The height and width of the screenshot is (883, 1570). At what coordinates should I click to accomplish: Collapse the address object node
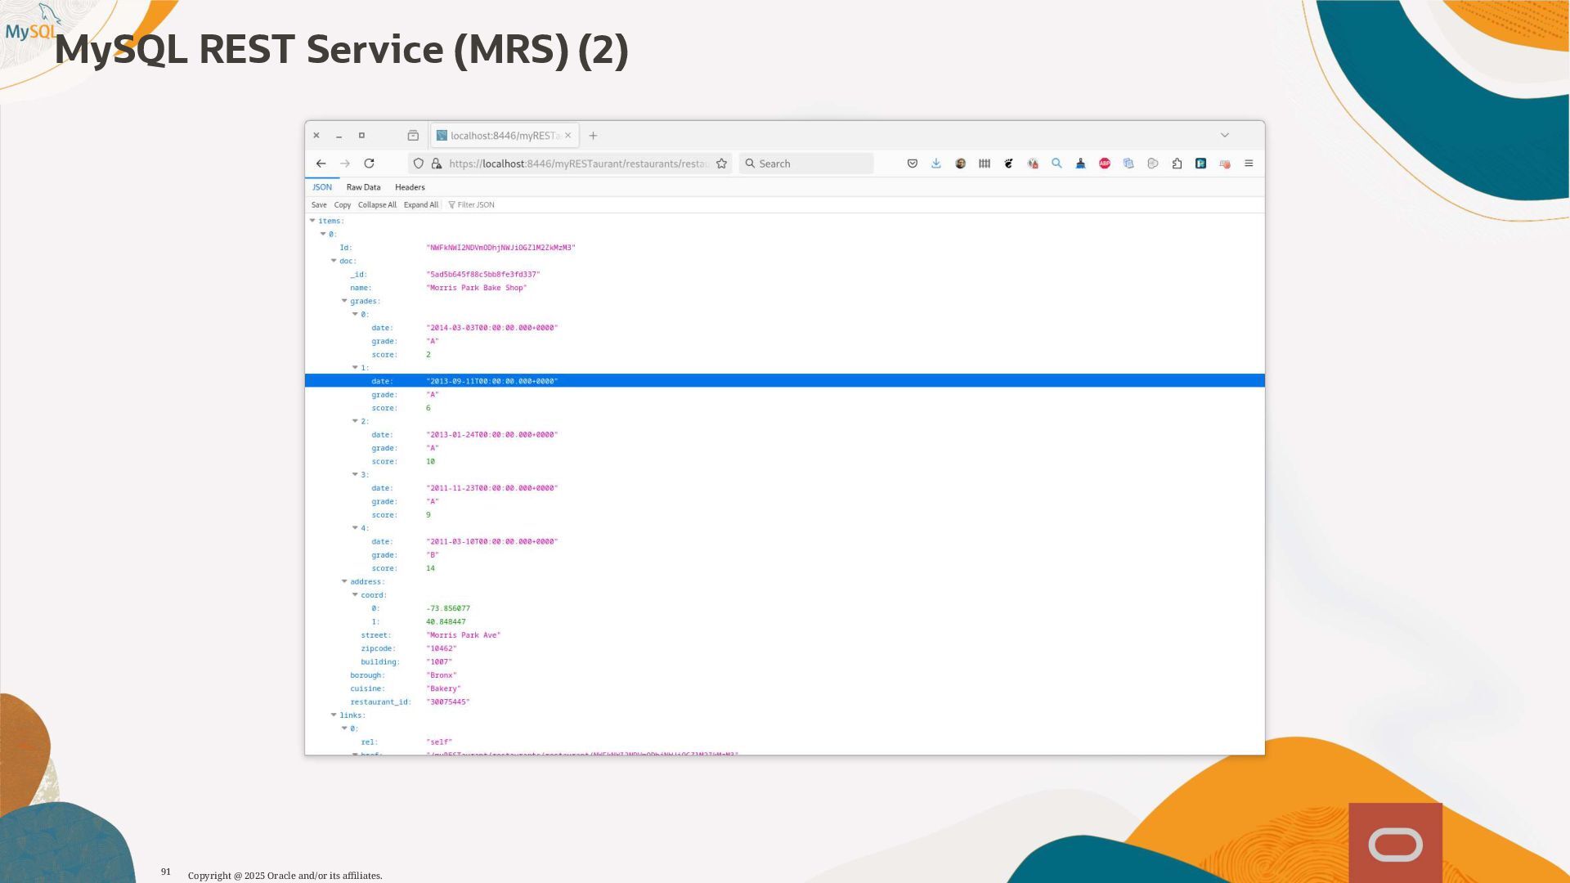pyautogui.click(x=344, y=581)
